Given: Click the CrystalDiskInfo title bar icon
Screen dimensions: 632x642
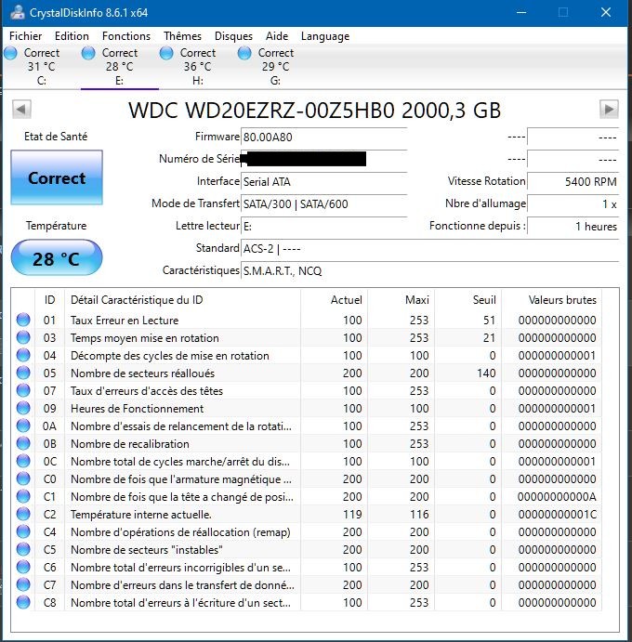Looking at the screenshot, I should coord(18,12).
